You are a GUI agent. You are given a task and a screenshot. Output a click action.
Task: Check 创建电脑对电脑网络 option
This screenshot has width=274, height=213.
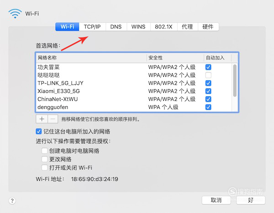45,151
